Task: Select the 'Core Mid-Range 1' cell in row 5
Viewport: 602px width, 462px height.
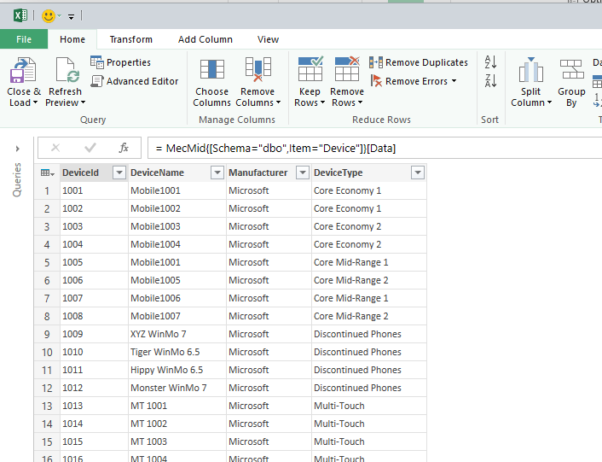Action: pos(369,262)
